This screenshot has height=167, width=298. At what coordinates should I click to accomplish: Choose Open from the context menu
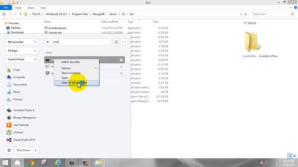[x=65, y=78]
